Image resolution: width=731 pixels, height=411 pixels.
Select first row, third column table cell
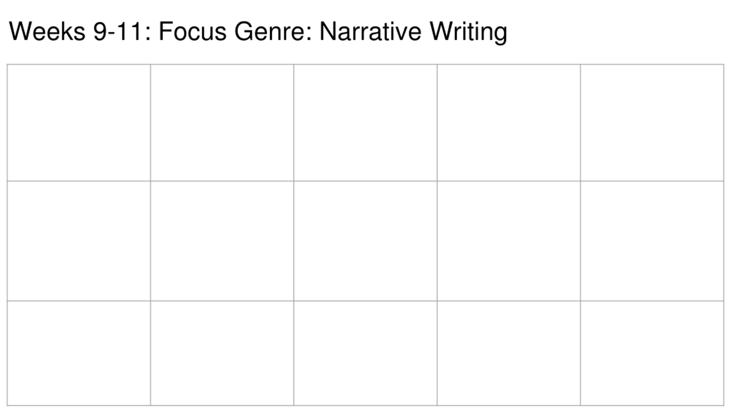tap(365, 123)
